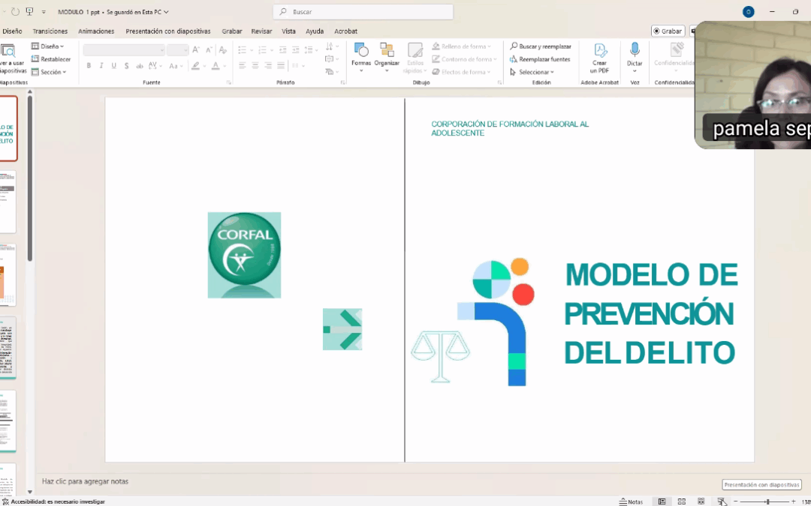
Task: Open the Ayuda tab
Action: [315, 31]
